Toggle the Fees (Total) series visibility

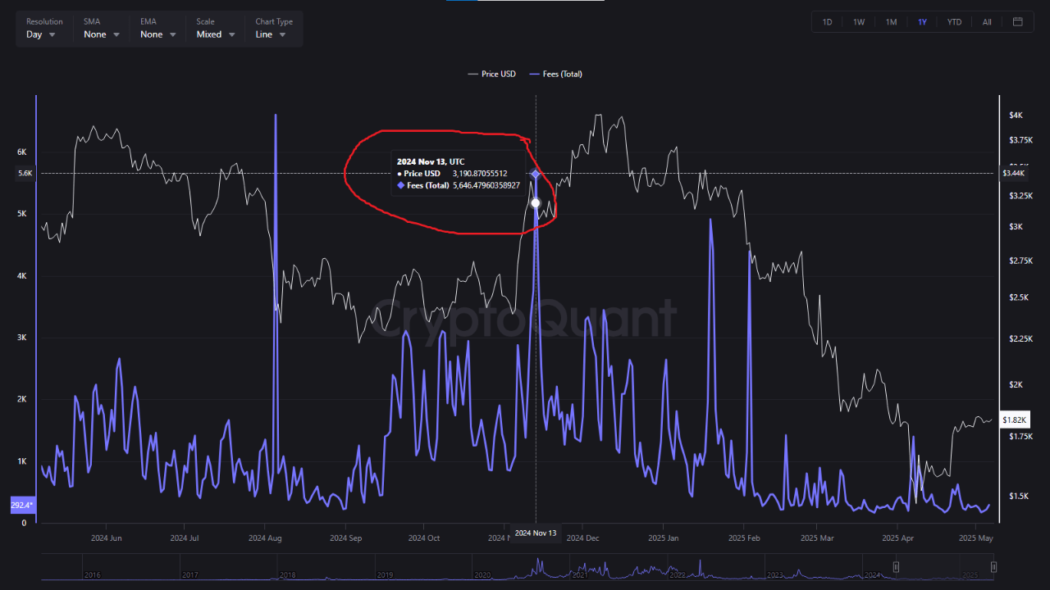tap(555, 74)
